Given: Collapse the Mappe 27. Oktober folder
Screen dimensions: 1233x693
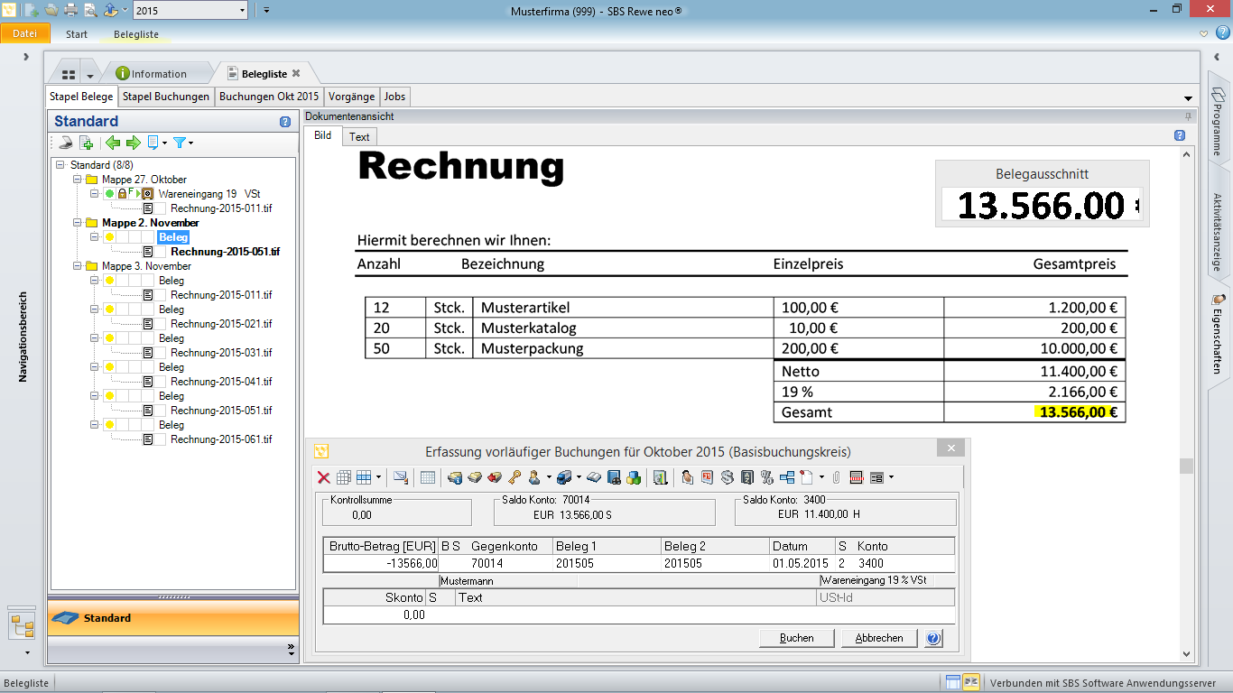Looking at the screenshot, I should pos(78,180).
